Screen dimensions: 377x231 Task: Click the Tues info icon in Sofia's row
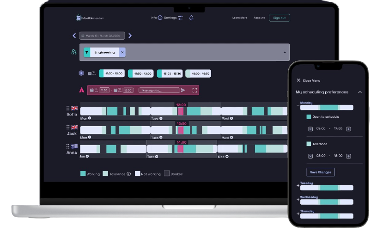161,118
